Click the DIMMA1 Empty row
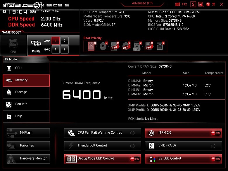 176,81
